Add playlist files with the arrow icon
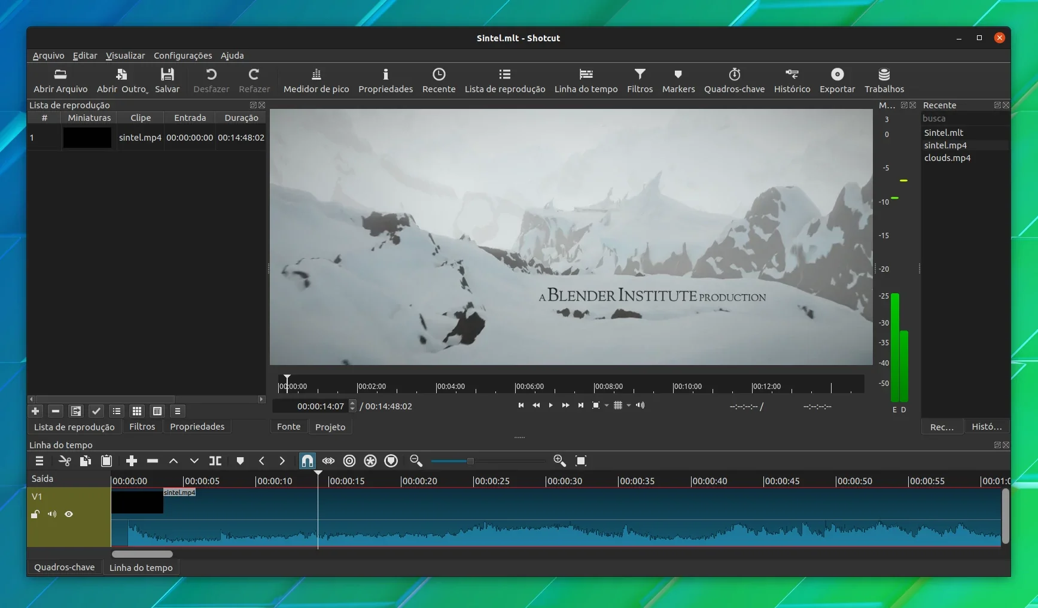The image size is (1038, 608). coord(76,411)
